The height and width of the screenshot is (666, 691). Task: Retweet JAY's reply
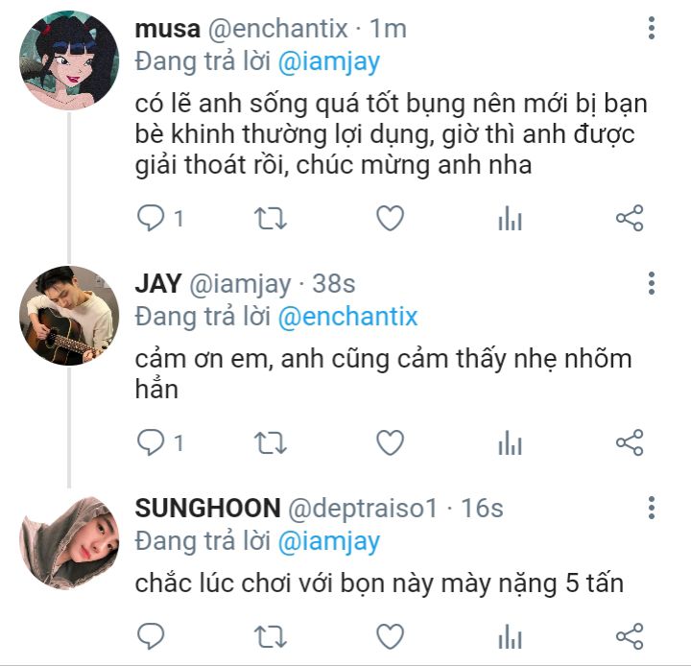(x=271, y=442)
